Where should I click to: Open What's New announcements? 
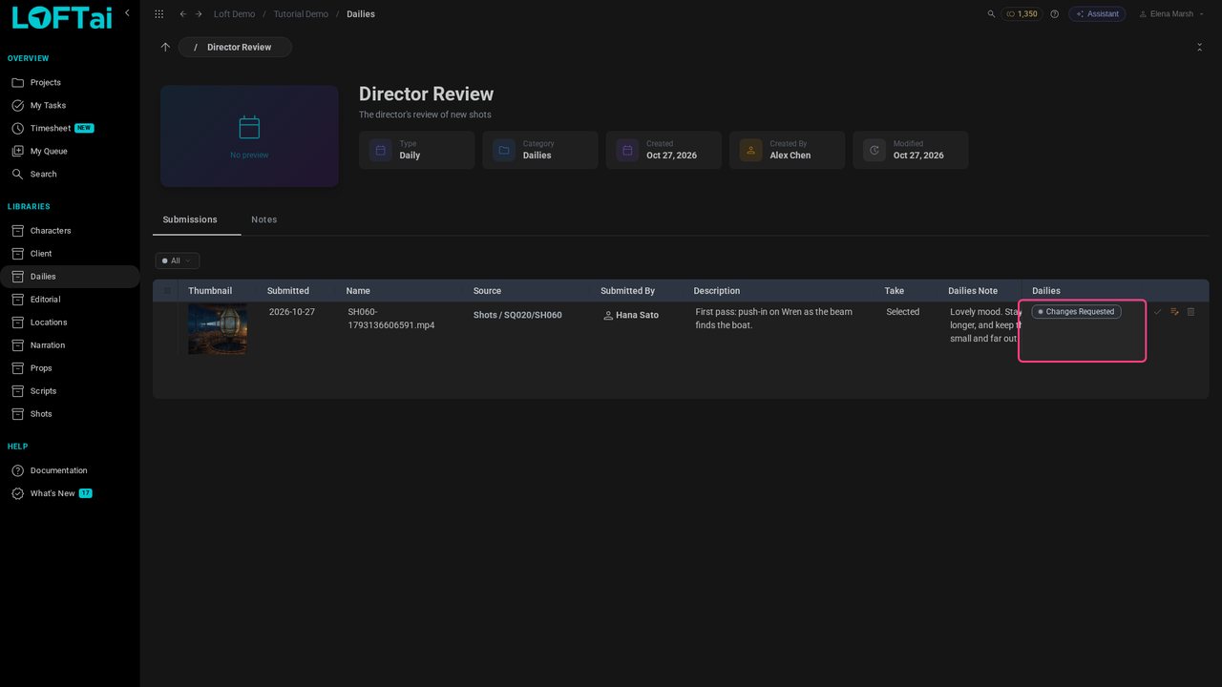[70, 493]
